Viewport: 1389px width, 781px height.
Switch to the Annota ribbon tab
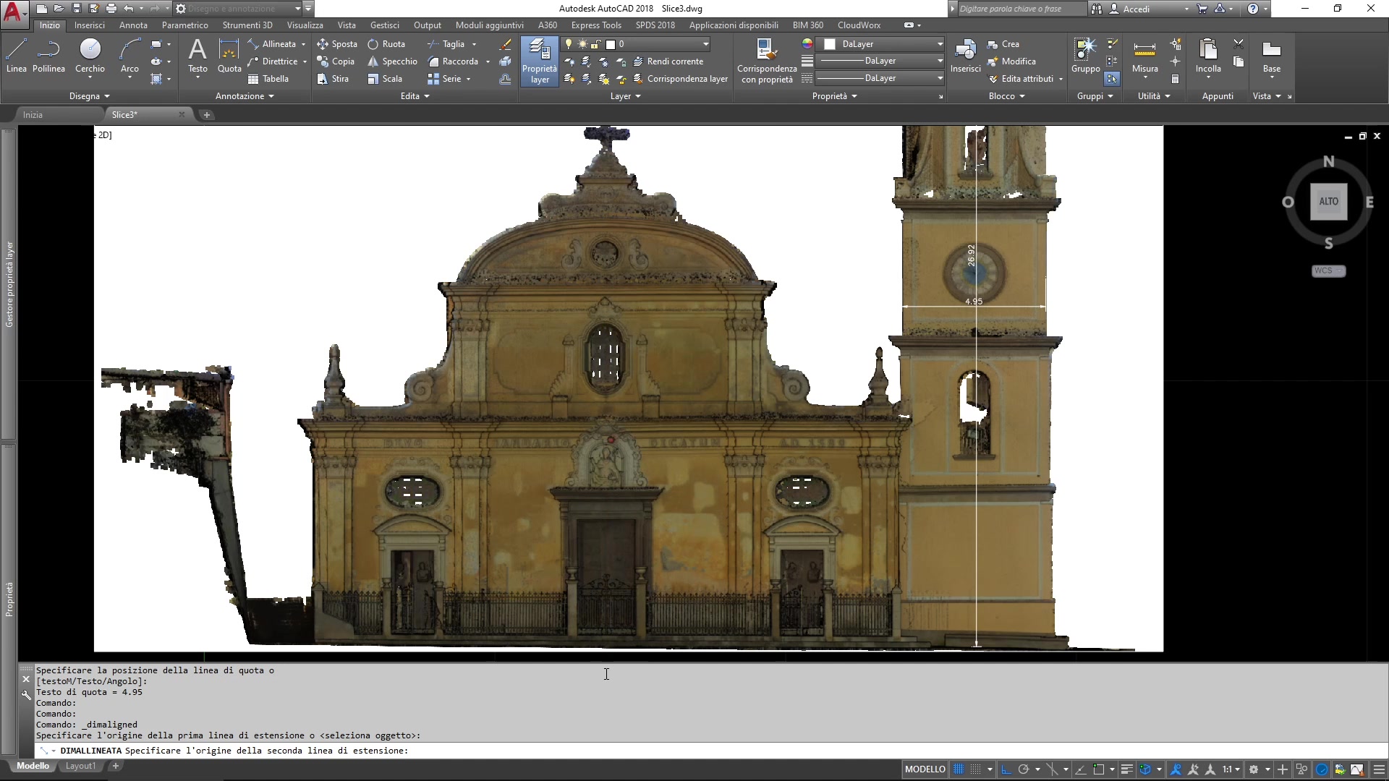pyautogui.click(x=133, y=25)
